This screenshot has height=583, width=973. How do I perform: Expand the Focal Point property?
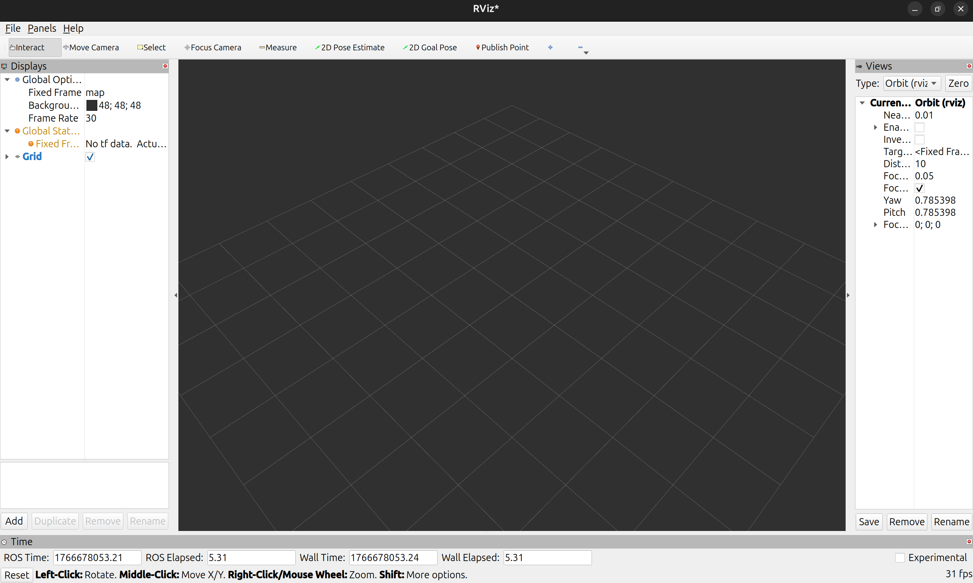click(875, 225)
